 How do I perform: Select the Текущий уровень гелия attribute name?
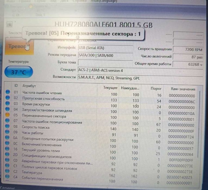pyautogui.click(x=41, y=150)
